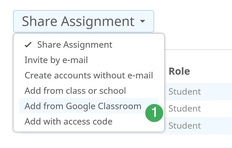Select the checked Share Assignment menu entry
This screenshot has width=232, height=148.
click(75, 45)
